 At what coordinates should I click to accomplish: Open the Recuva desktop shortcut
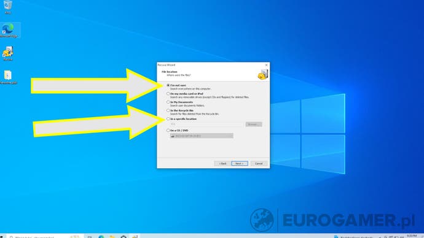(x=8, y=53)
